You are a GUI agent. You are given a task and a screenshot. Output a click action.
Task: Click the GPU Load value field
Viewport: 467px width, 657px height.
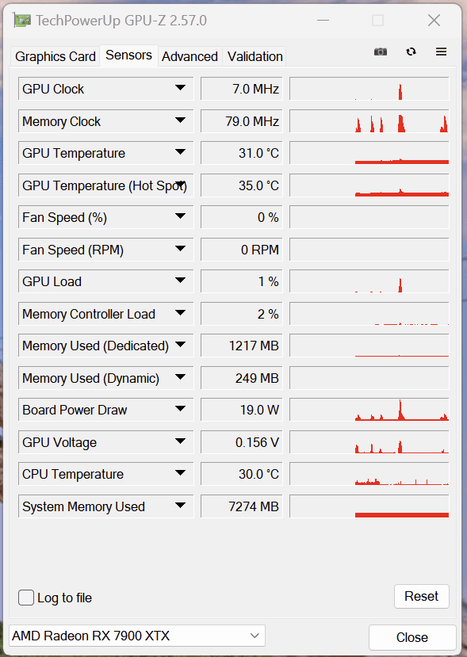(242, 281)
